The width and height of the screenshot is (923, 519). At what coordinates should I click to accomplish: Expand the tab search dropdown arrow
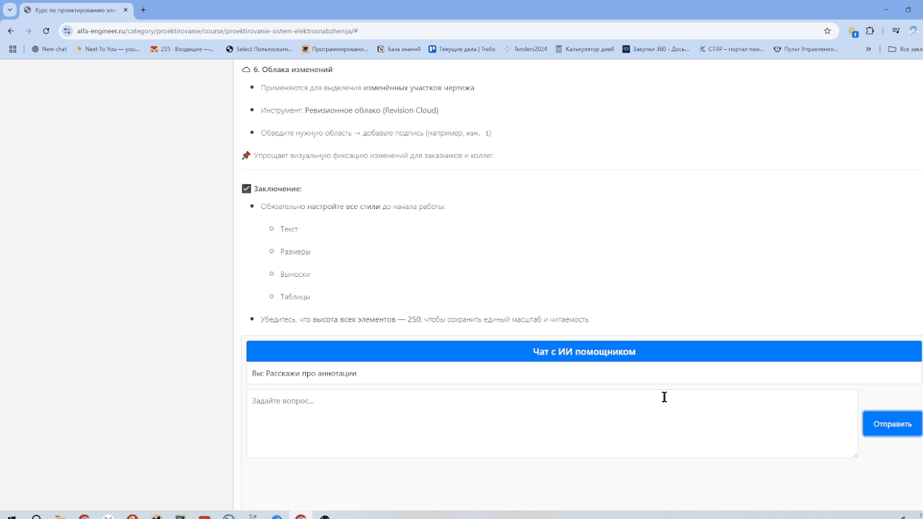10,10
